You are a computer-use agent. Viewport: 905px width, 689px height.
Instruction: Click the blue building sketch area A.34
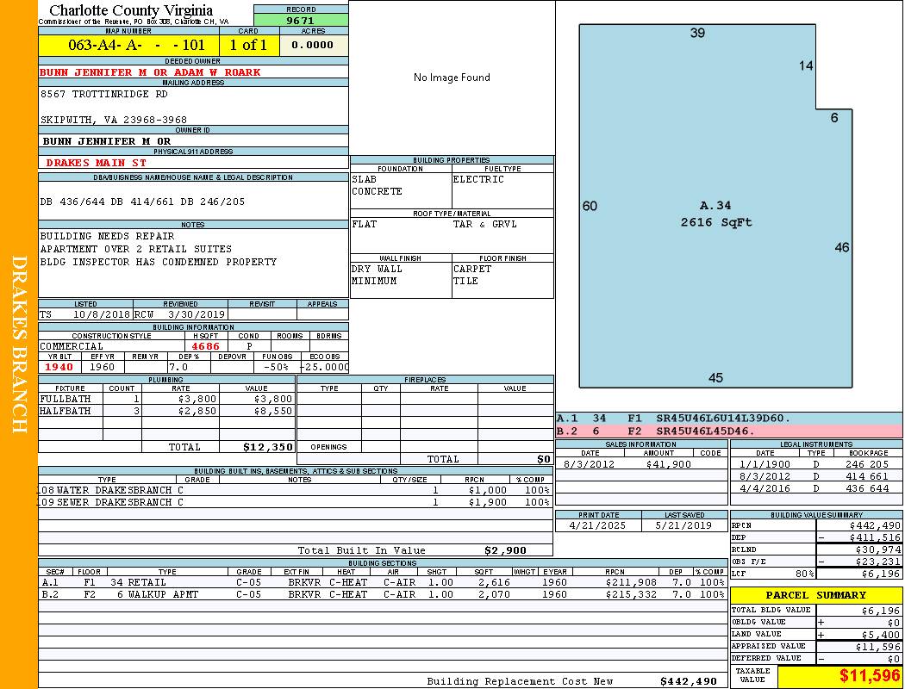pos(715,214)
